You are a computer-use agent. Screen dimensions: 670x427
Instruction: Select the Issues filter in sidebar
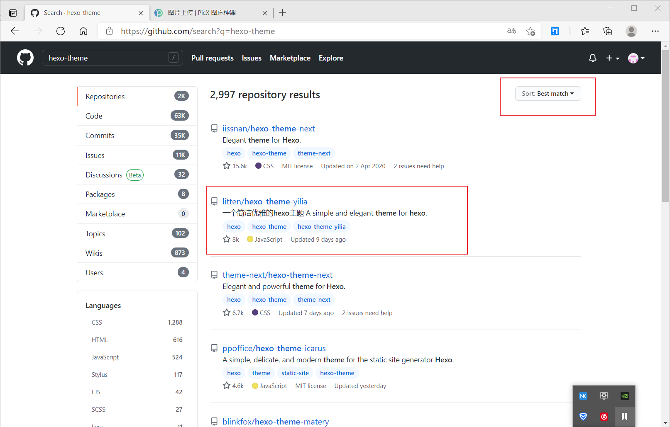tap(137, 155)
